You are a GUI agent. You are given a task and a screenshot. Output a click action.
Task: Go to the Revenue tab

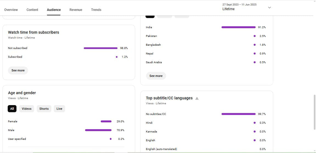(x=76, y=10)
